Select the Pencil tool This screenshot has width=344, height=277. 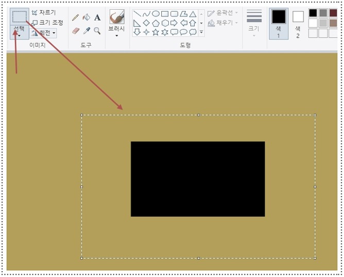coord(75,17)
